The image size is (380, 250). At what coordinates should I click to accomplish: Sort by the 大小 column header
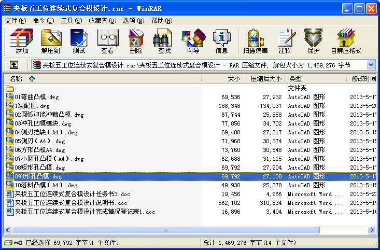[222, 78]
